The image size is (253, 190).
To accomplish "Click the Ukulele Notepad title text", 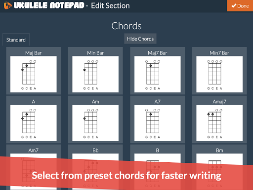I will (49, 5).
